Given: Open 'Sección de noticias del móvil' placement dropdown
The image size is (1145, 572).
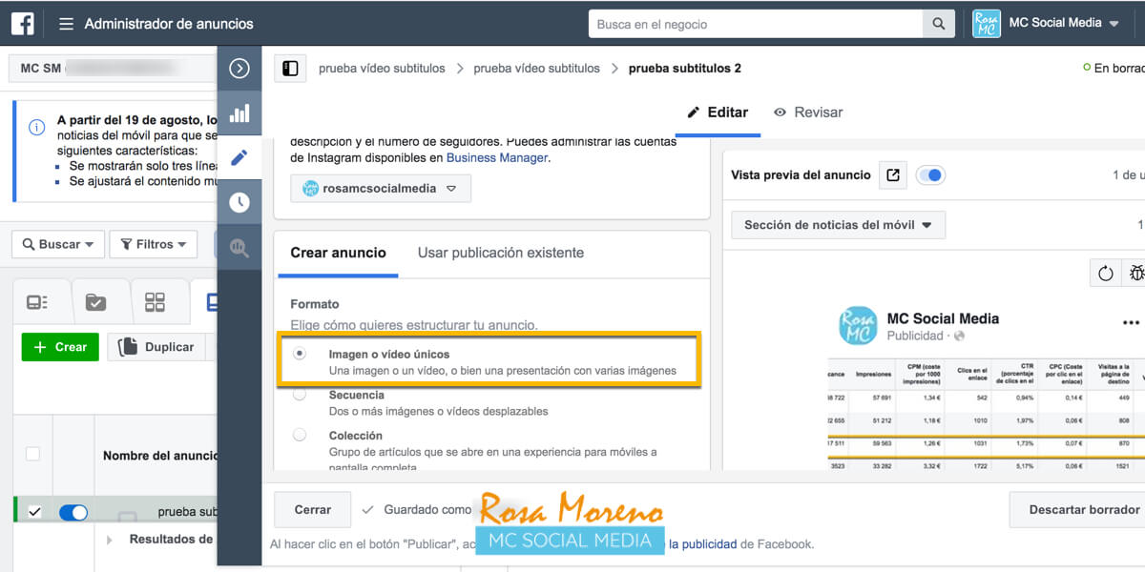Looking at the screenshot, I should point(839,226).
